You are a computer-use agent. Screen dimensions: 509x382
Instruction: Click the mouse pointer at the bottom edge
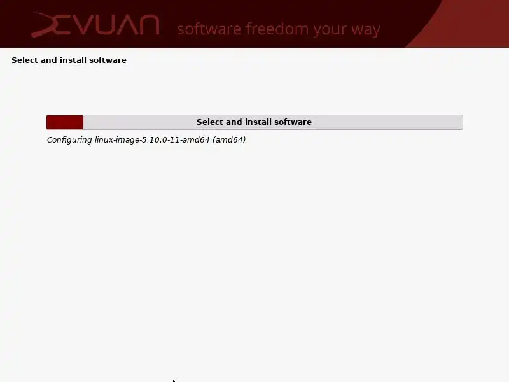click(174, 381)
